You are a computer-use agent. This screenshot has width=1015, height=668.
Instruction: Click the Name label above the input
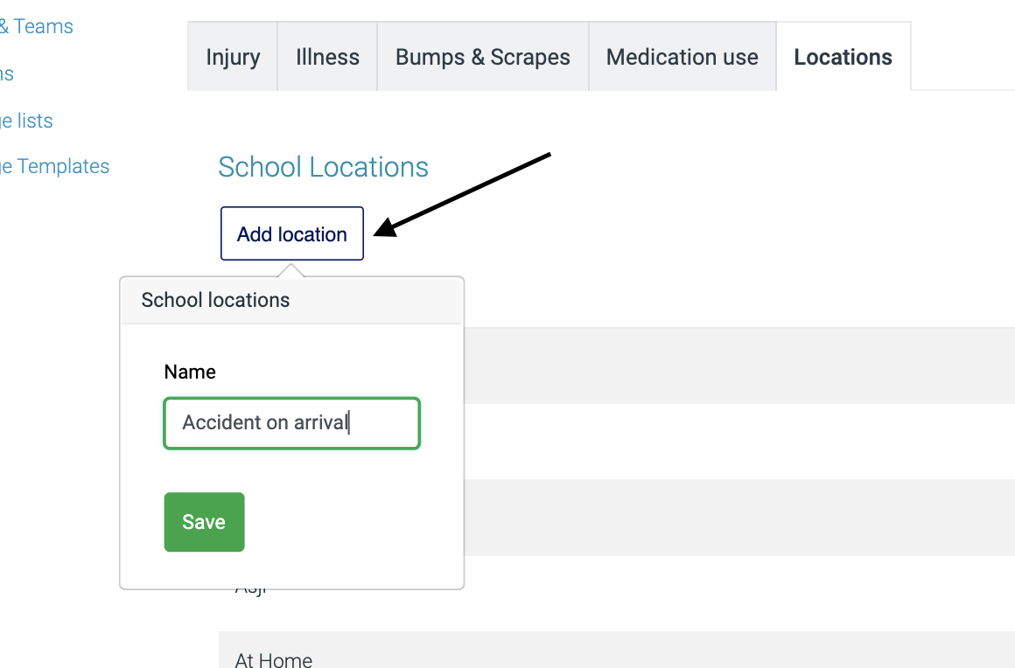tap(190, 372)
